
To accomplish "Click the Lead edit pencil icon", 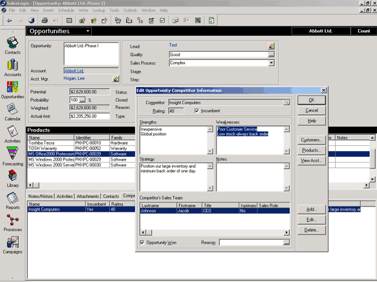I will coord(271,46).
